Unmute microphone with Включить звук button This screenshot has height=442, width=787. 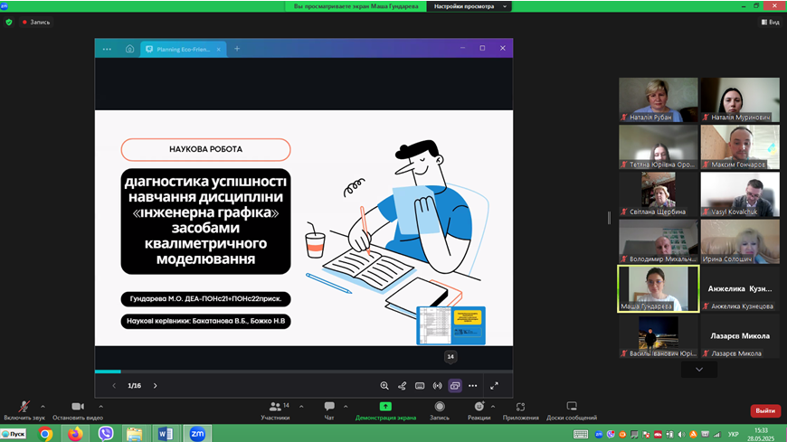24,408
